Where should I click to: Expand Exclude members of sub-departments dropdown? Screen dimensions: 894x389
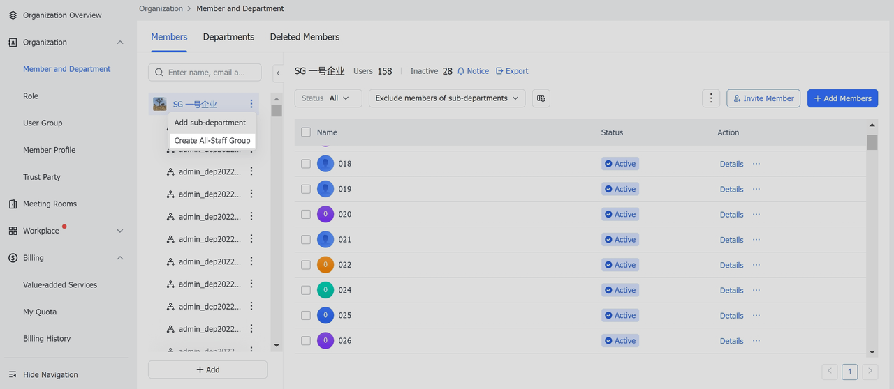pyautogui.click(x=447, y=98)
